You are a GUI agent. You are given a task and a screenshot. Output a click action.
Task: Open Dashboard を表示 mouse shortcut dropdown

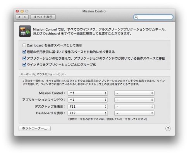pyautogui.click(x=134, y=113)
